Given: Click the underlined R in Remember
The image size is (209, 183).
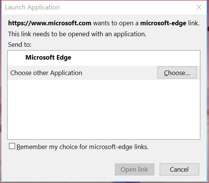Looking at the screenshot, I should tap(18, 147).
